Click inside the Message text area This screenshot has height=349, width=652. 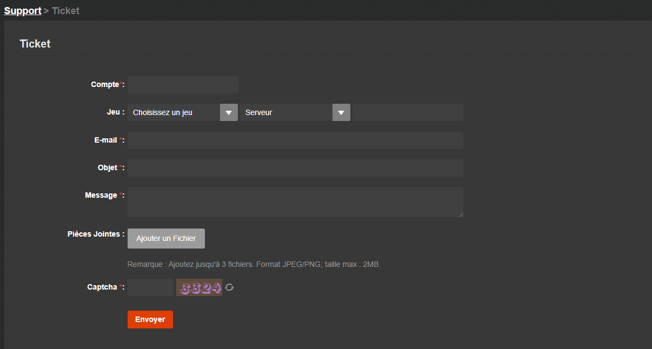point(295,202)
